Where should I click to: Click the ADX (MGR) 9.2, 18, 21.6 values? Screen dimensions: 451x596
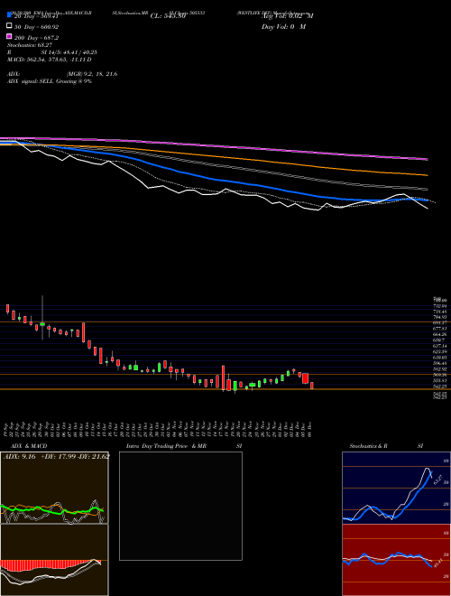coord(91,74)
